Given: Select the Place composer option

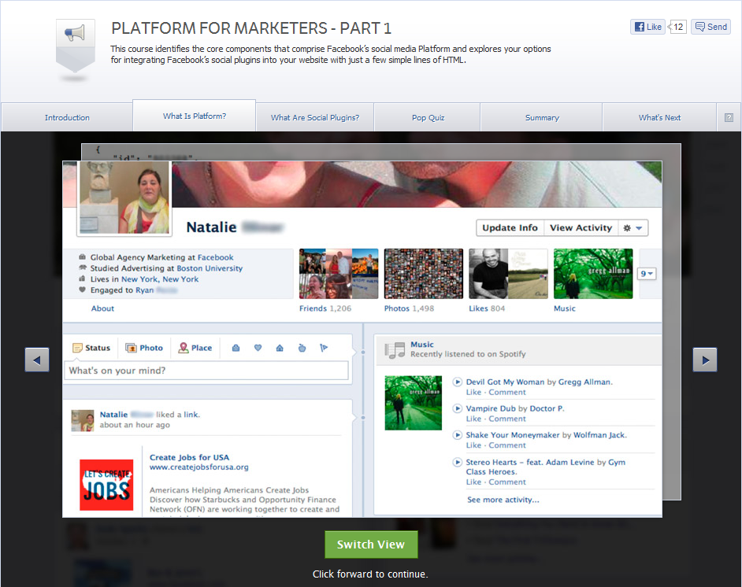Looking at the screenshot, I should (195, 348).
